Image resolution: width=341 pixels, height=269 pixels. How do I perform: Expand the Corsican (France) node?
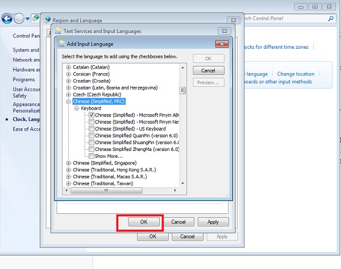69,74
